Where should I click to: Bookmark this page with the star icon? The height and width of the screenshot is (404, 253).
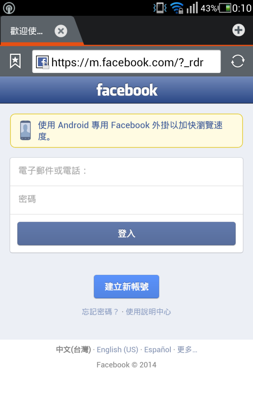15,61
